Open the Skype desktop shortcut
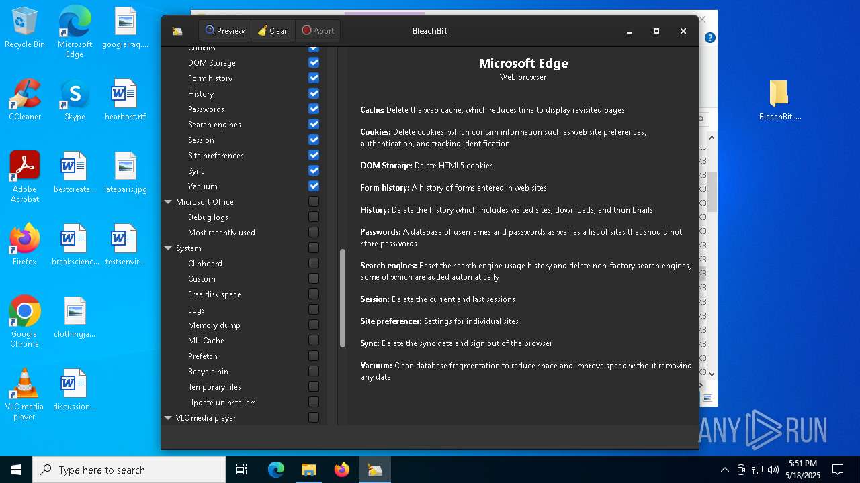The height and width of the screenshot is (483, 860). click(75, 100)
